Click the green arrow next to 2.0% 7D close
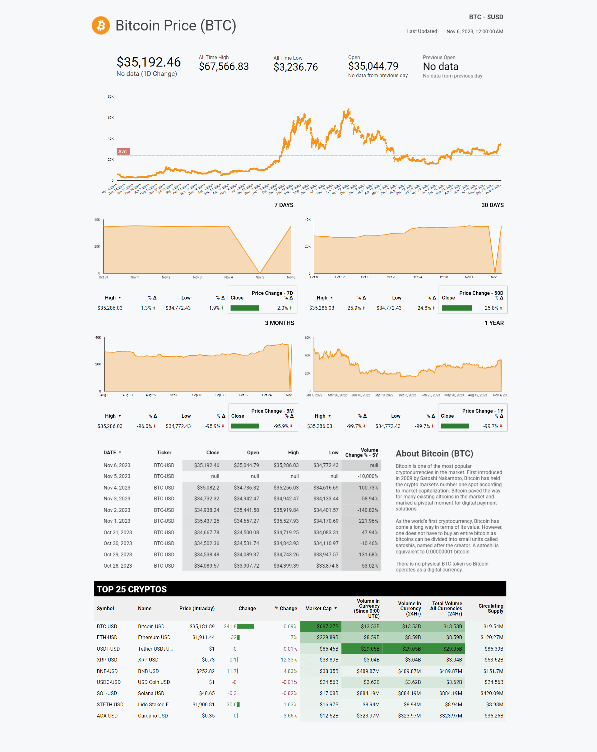This screenshot has height=752, width=597. (290, 308)
